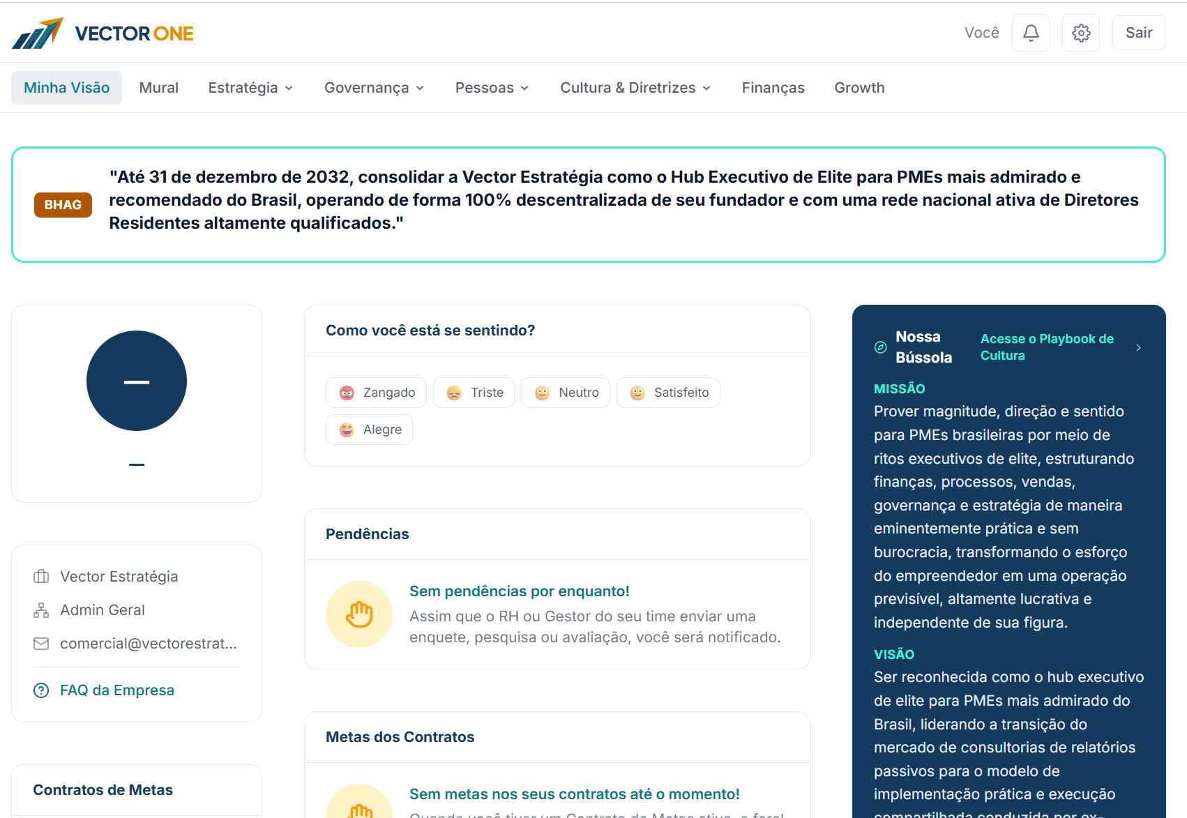Screen dimensions: 1187x818
Task: Click the MISSÃO heading
Action: coord(900,389)
